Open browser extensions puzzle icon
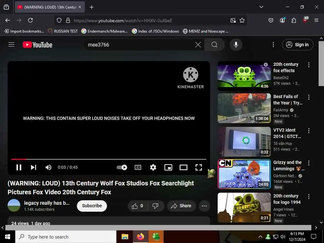This screenshot has height=243, width=324. click(294, 20)
